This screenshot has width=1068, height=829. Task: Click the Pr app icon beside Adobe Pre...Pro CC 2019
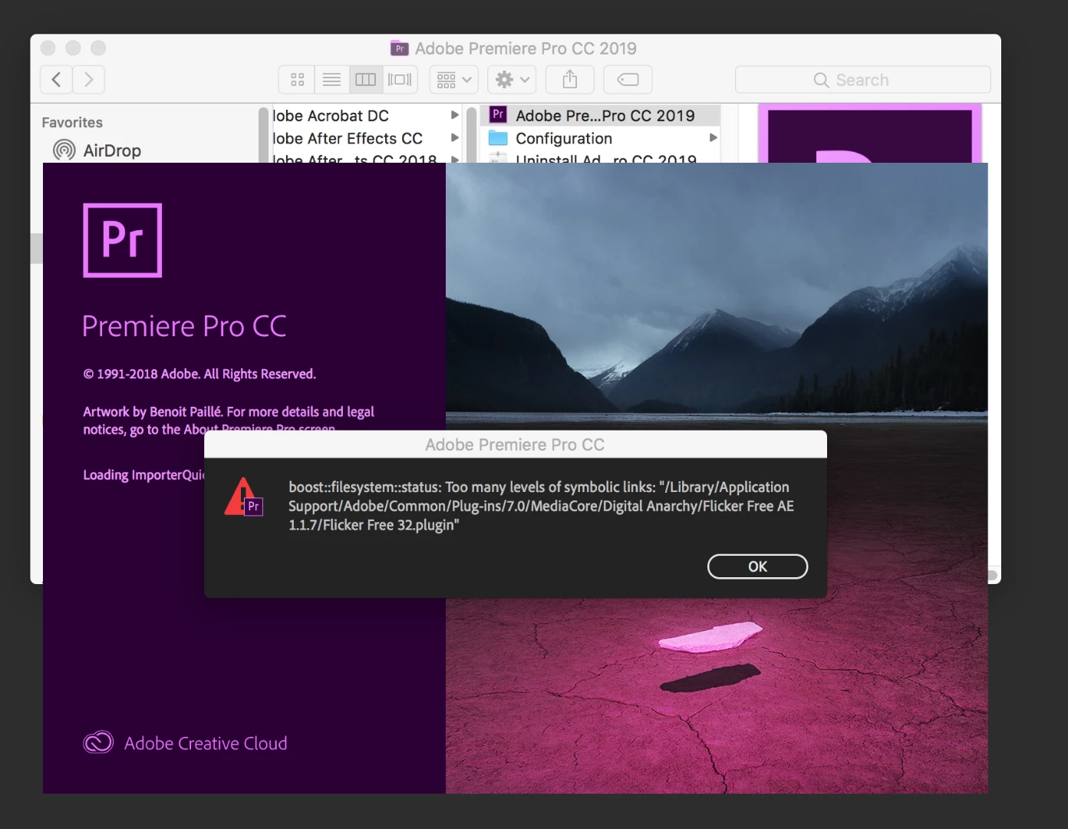(x=498, y=115)
